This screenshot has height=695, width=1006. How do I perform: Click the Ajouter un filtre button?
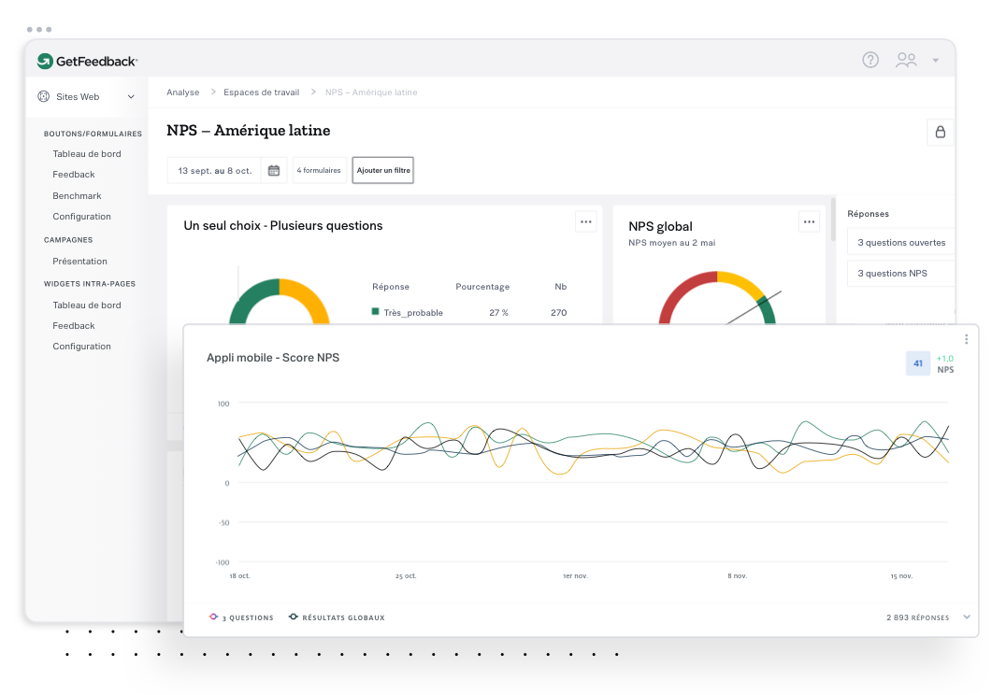tap(382, 170)
